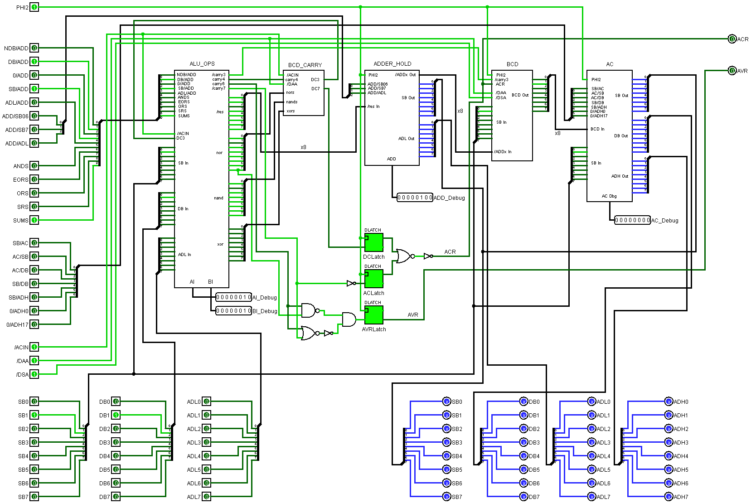This screenshot has width=751, height=503.
Task: Select the NAND gate left of AVRLatch
Action: point(308,310)
